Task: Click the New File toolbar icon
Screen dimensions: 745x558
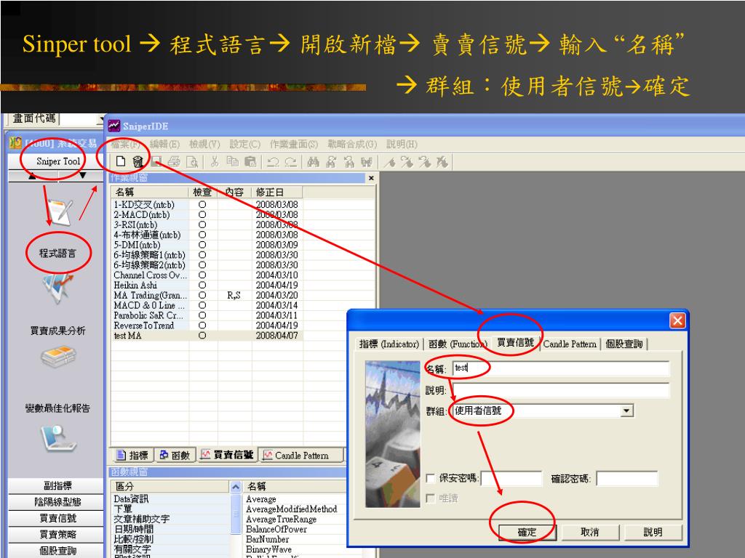Action: pyautogui.click(x=121, y=162)
